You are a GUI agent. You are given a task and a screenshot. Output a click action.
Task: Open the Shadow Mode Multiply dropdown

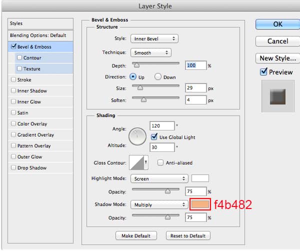point(158,204)
